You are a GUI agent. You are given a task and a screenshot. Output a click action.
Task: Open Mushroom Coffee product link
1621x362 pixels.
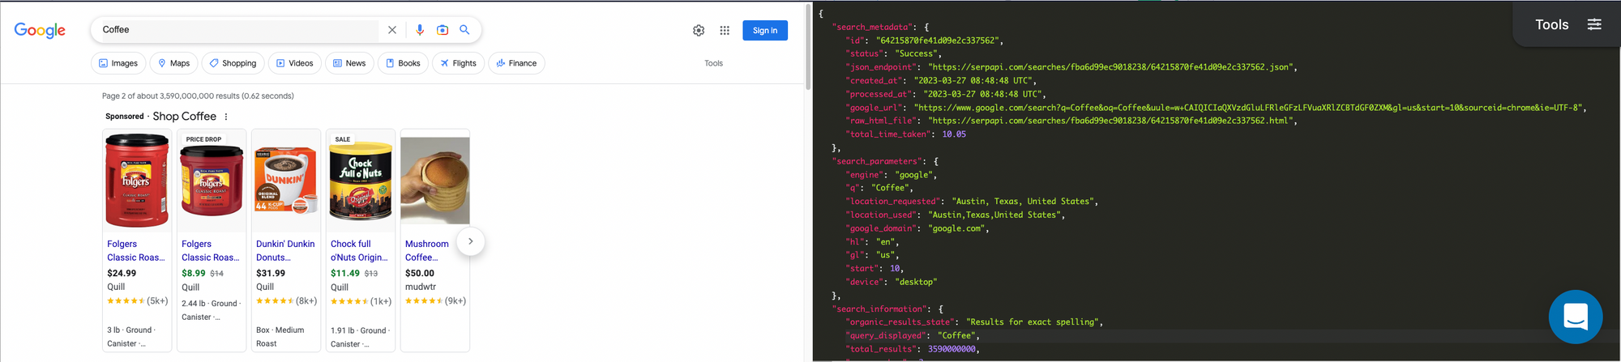[427, 250]
